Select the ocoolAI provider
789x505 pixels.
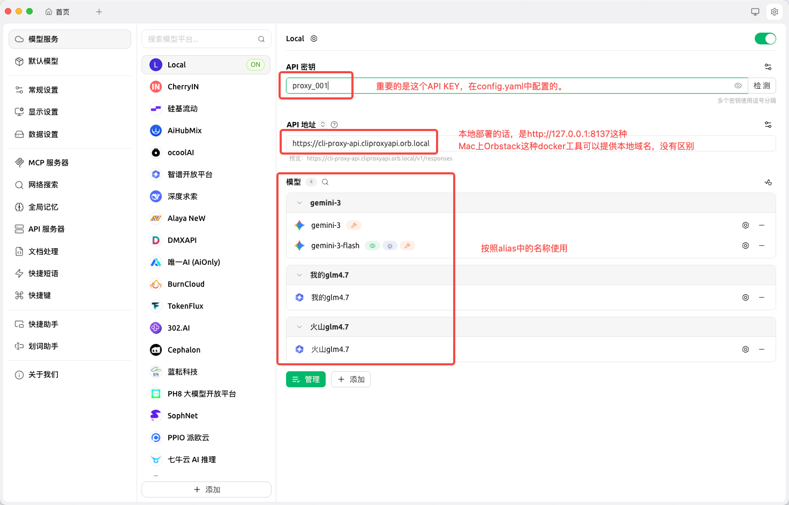click(206, 152)
